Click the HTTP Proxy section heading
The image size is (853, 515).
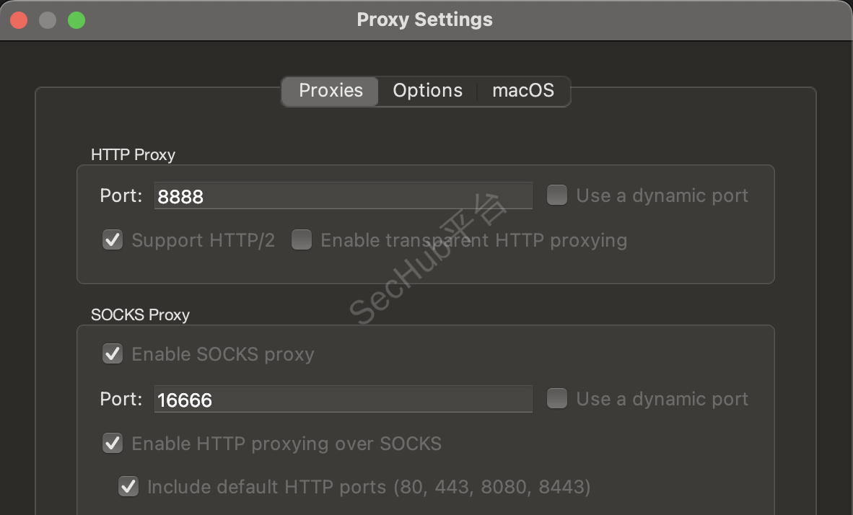click(x=133, y=154)
